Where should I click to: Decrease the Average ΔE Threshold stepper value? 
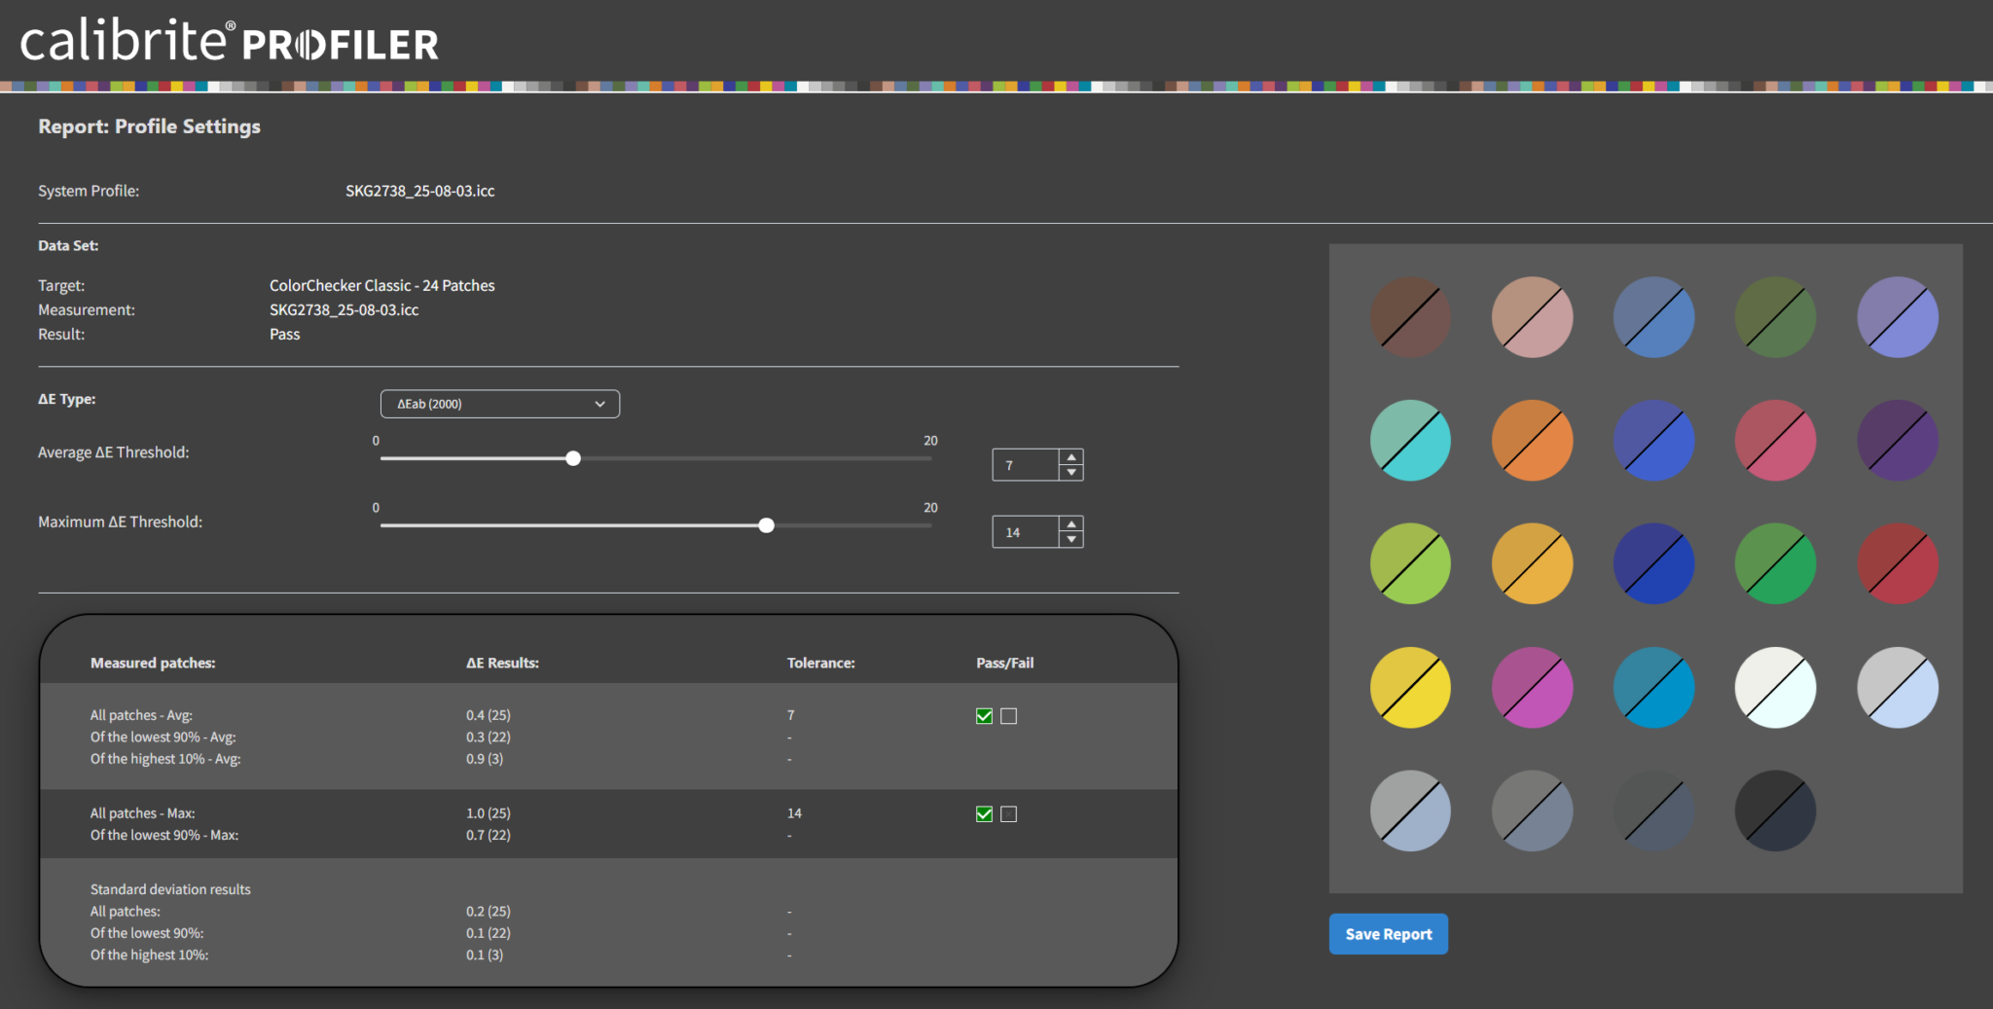click(x=1071, y=473)
